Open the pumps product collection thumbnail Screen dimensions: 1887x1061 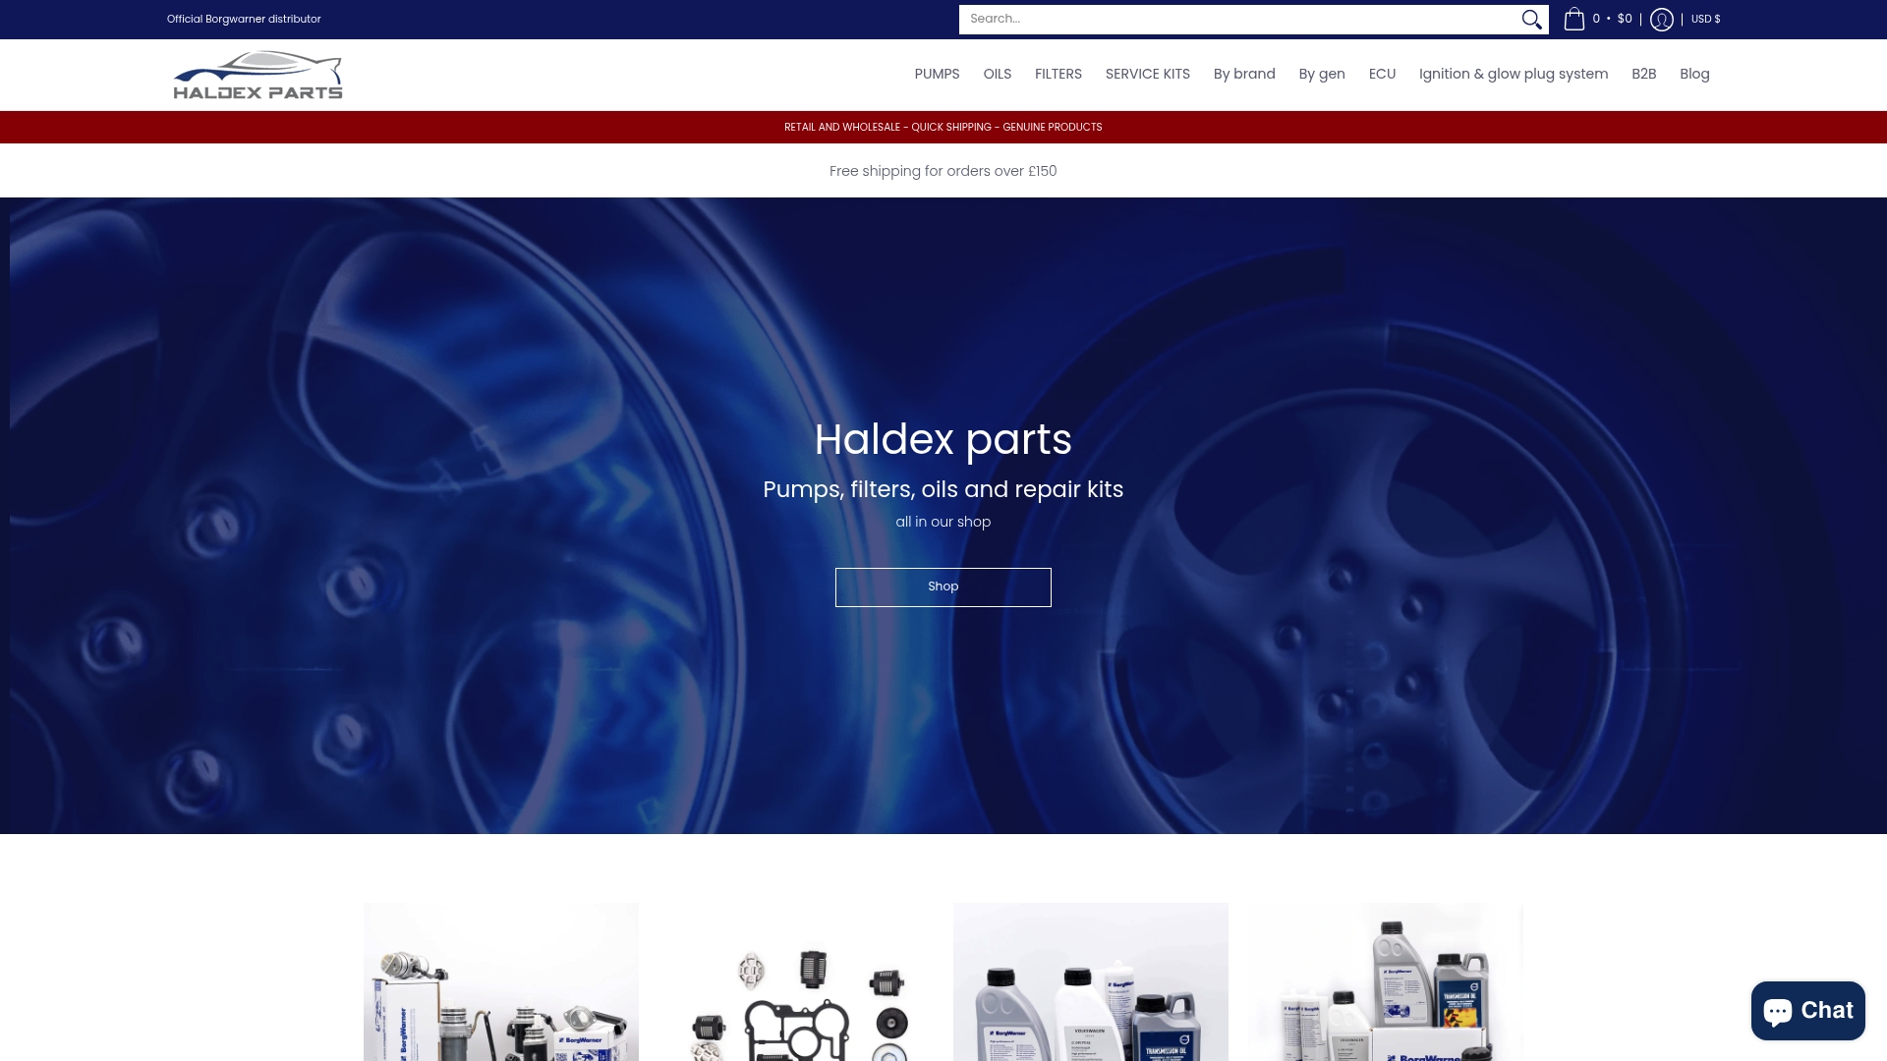(500, 981)
